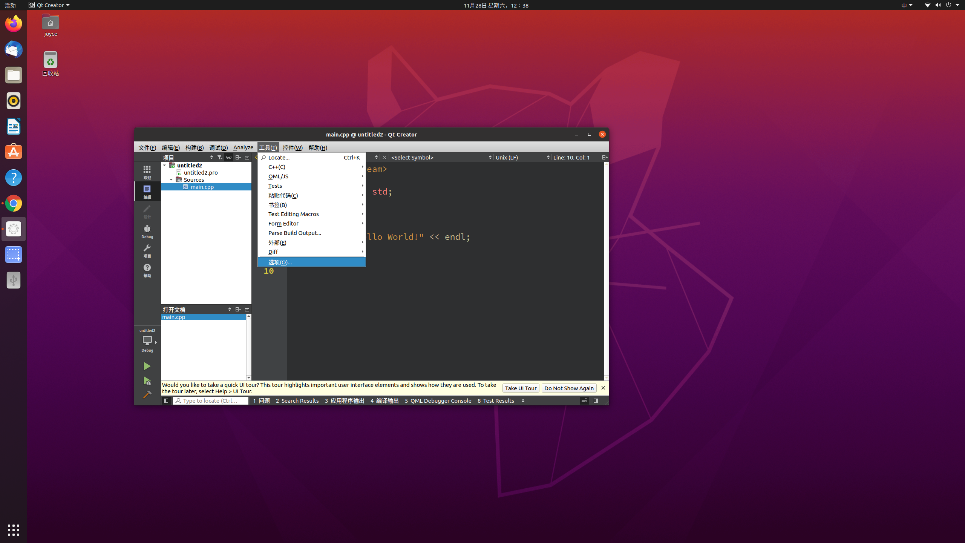Image resolution: width=965 pixels, height=543 pixels.
Task: Toggle synchronize with editor link icon
Action: [229, 157]
